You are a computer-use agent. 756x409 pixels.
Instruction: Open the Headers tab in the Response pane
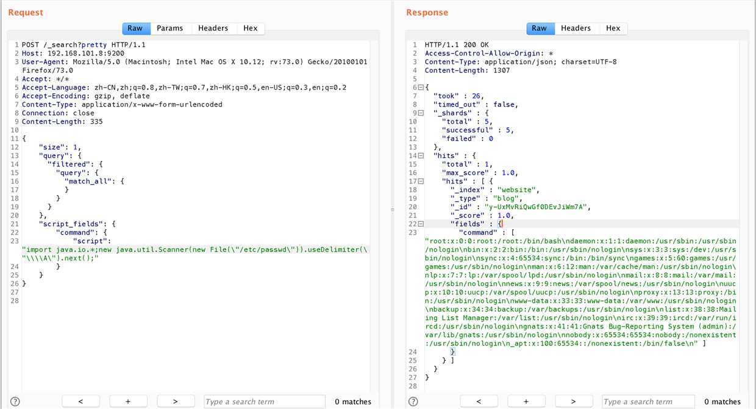click(576, 28)
